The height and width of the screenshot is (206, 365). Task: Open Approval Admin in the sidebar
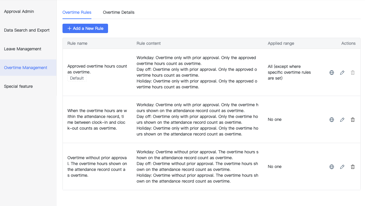coord(19,11)
